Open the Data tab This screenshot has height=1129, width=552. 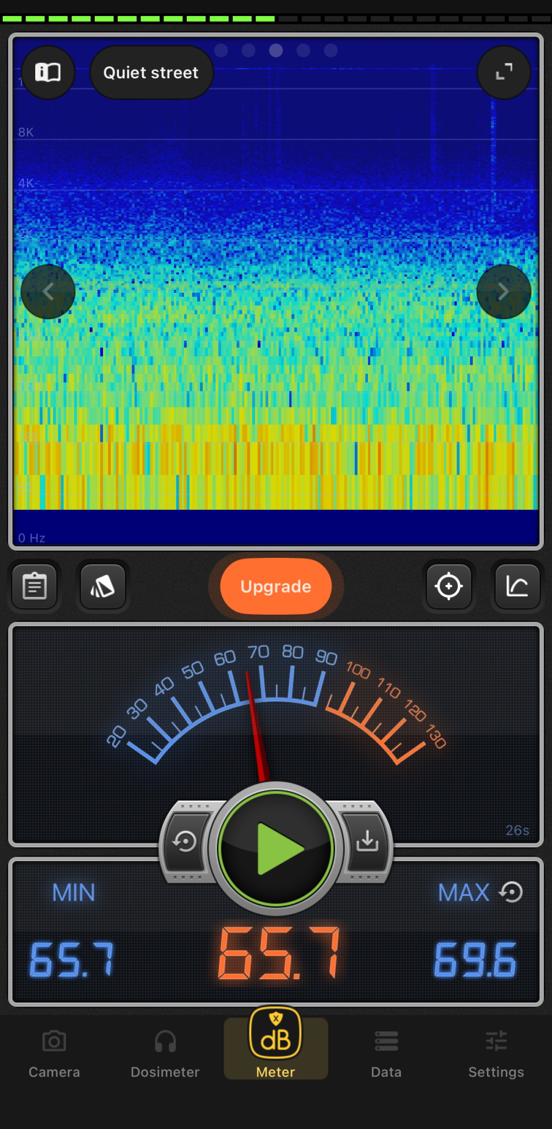pyautogui.click(x=386, y=1054)
